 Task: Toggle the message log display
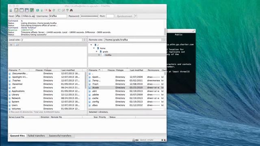(x=16, y=10)
